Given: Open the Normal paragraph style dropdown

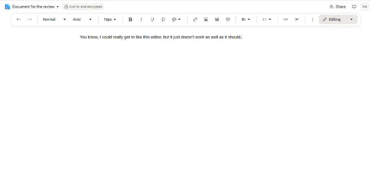Looking at the screenshot, I should coord(55,20).
